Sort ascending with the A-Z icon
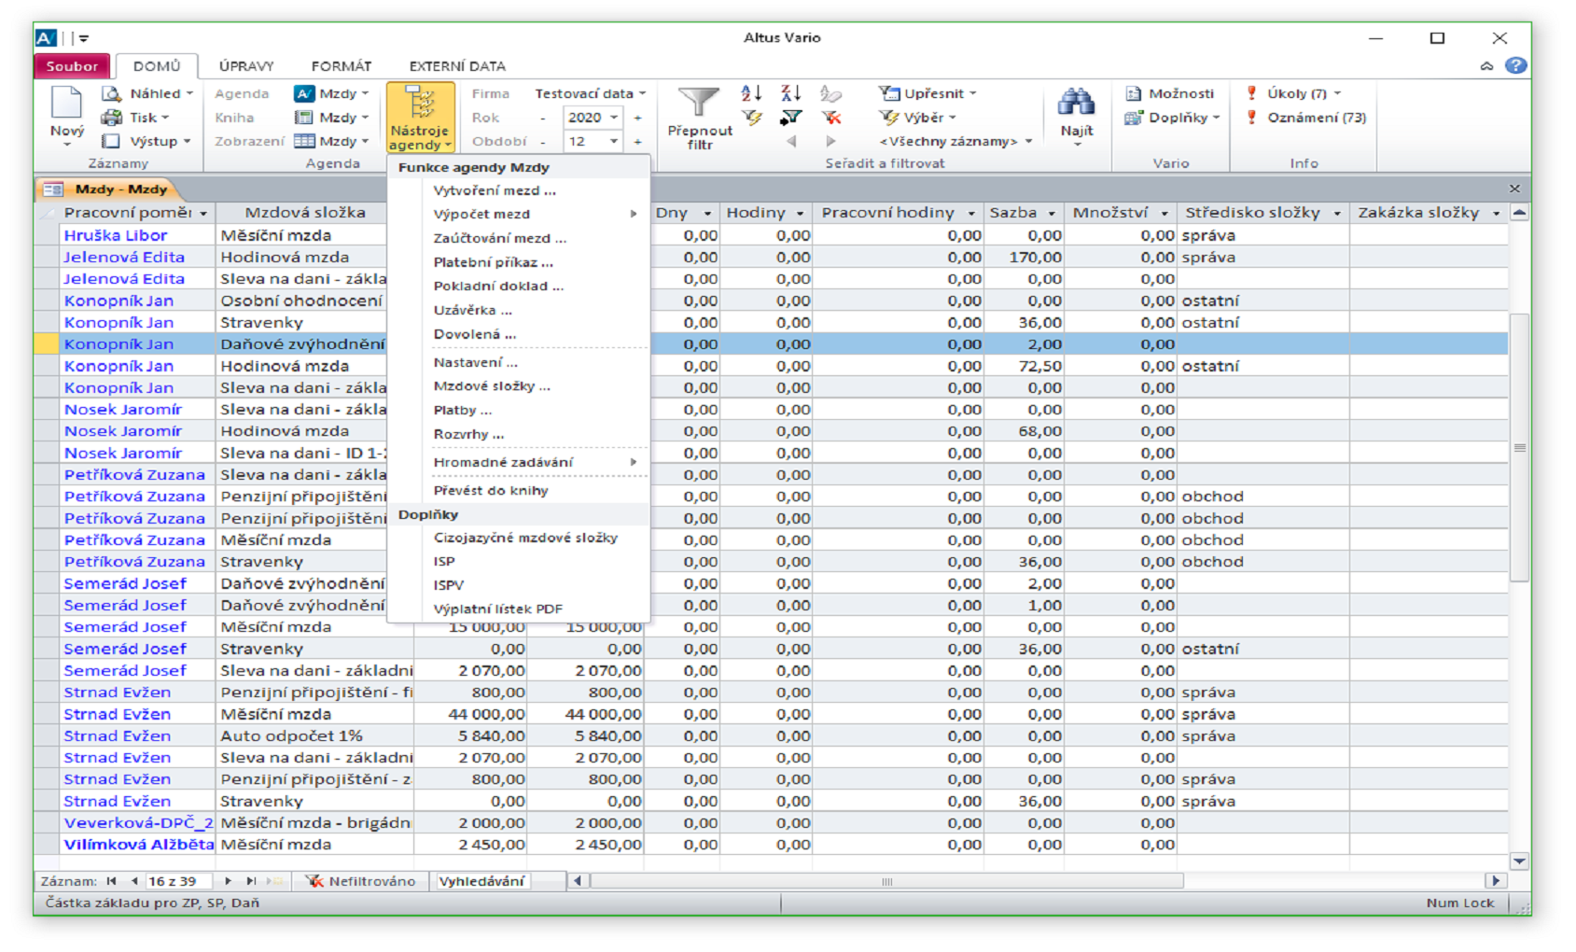Screen dimensions: 1576x952 [x=751, y=93]
